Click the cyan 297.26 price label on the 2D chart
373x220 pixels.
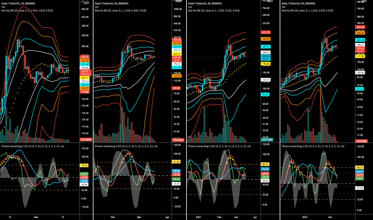coord(177,47)
